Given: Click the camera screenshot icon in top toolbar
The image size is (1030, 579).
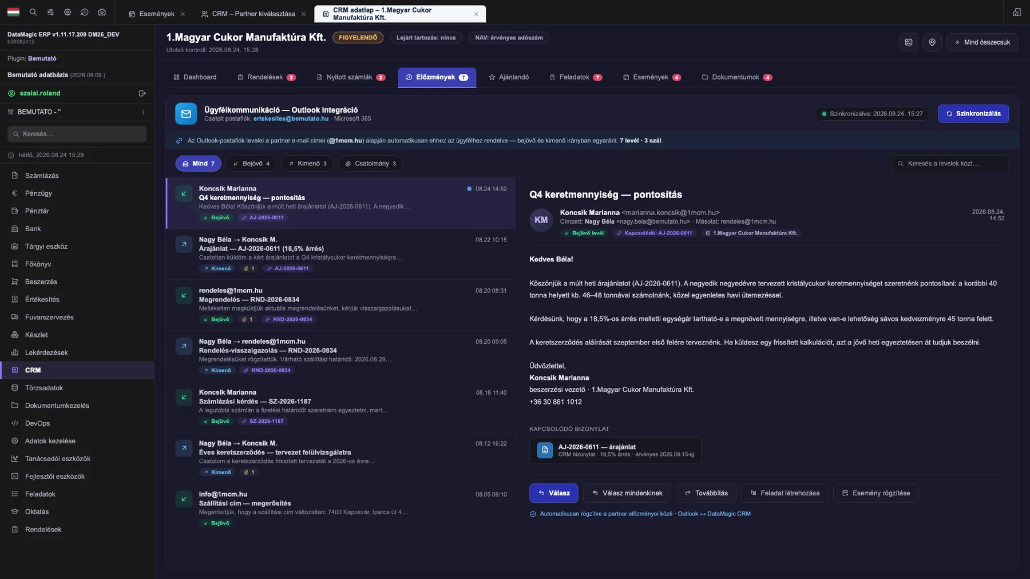Looking at the screenshot, I should [102, 12].
